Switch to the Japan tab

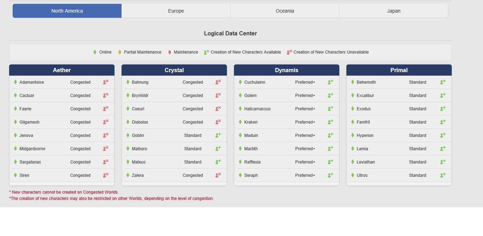click(x=394, y=11)
